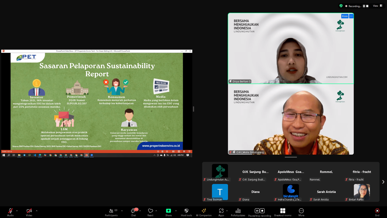Open AI Companion
Viewport: 387px width, 218px height.
pos(204,212)
